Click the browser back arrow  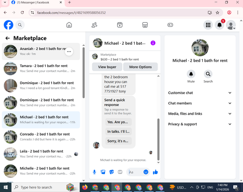point(5,13)
